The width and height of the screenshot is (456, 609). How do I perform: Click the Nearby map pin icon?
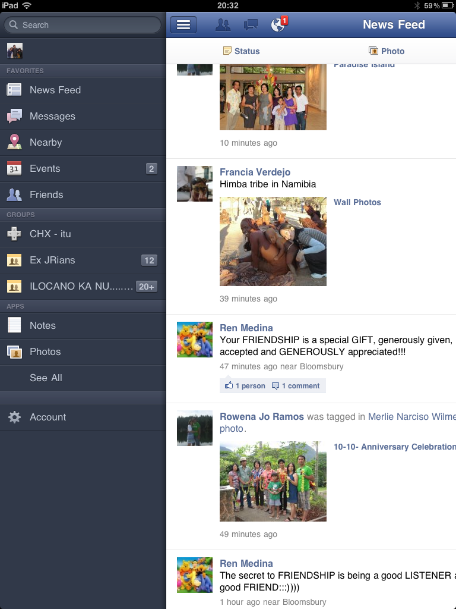click(x=14, y=142)
